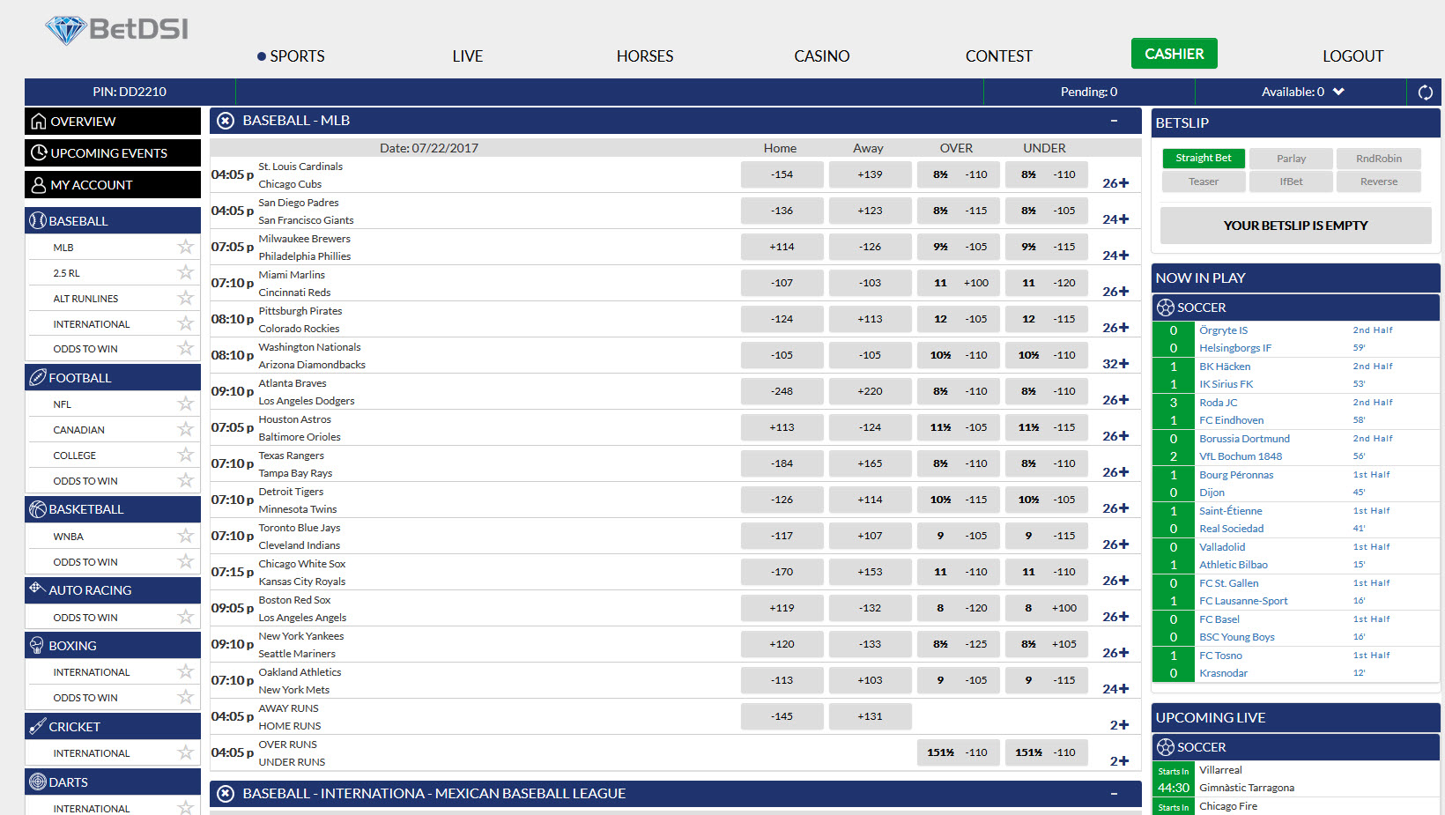Close the Baseball - MLB section with X icon
The width and height of the screenshot is (1445, 815).
pyautogui.click(x=226, y=121)
